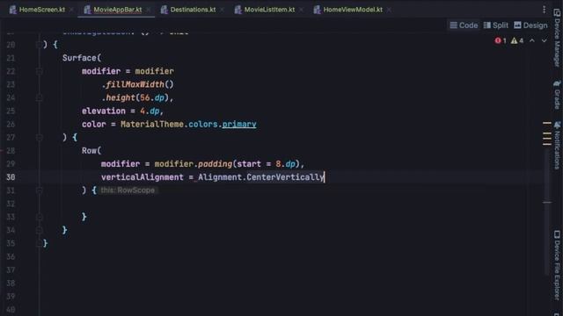Open the Destinations.kt tab
Viewport: 563px width, 316px height.
pos(193,10)
